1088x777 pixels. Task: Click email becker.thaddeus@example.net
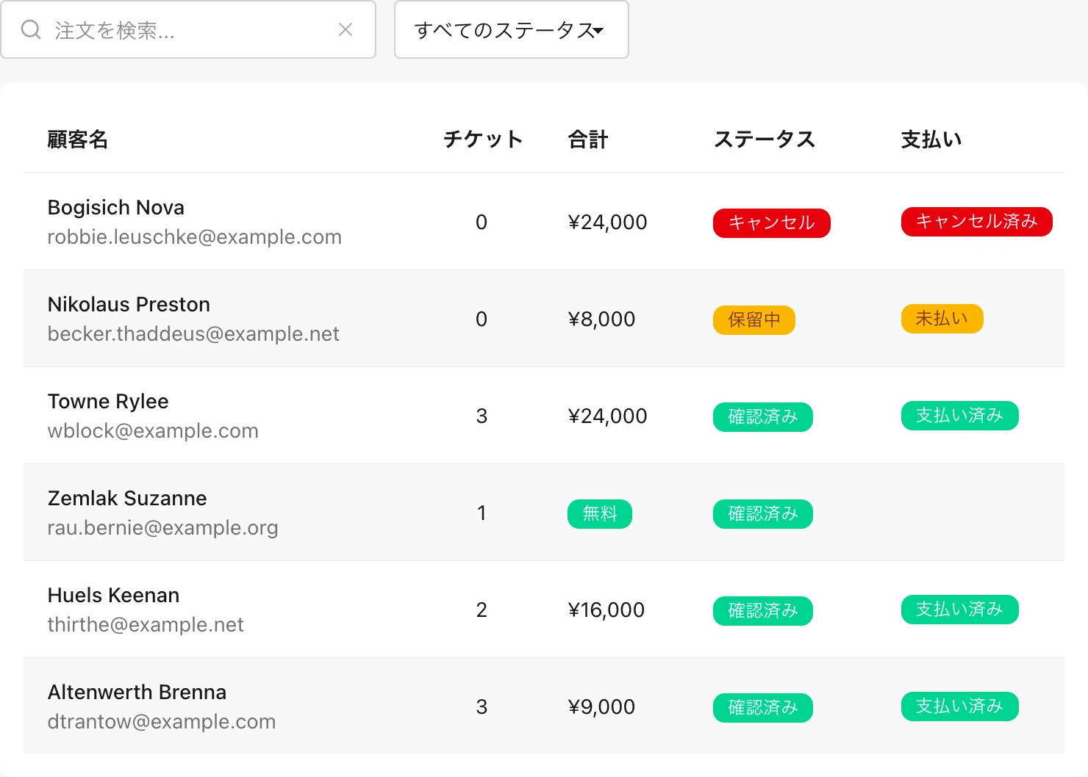click(193, 334)
